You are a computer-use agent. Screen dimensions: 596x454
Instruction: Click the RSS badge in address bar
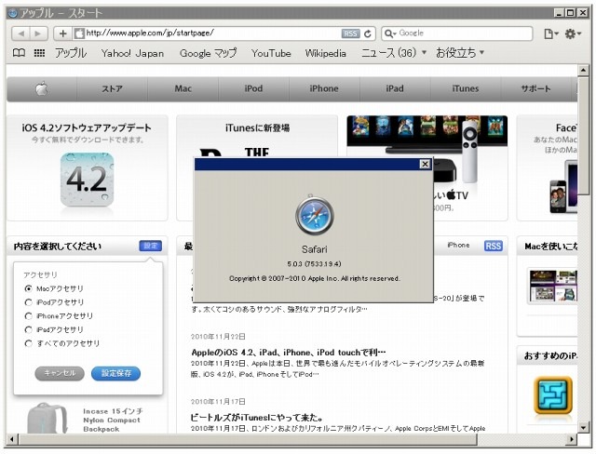coord(350,33)
